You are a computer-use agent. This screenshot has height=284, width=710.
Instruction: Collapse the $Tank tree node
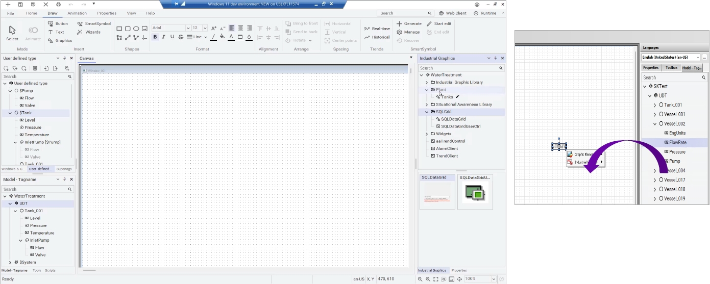coord(10,113)
